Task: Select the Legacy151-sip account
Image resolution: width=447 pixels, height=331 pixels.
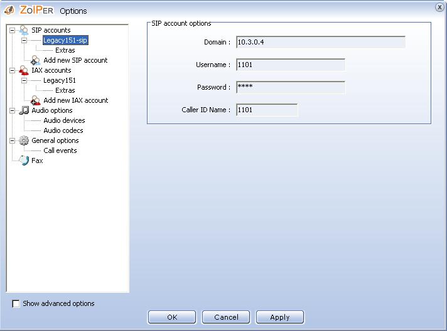Action: coord(65,40)
